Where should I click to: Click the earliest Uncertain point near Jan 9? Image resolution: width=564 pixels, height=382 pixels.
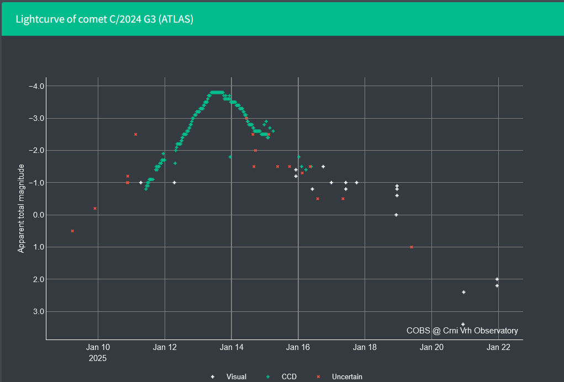point(72,231)
